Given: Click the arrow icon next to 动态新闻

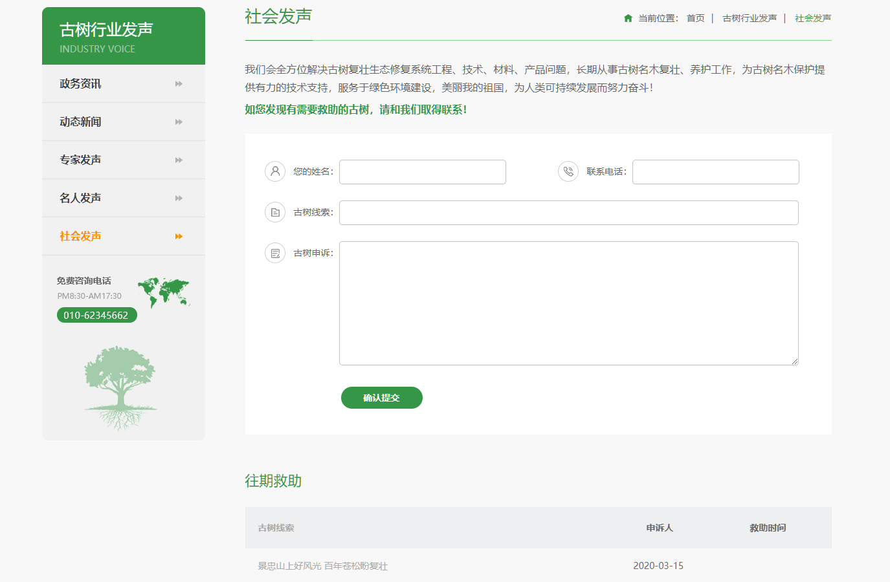Looking at the screenshot, I should point(179,122).
